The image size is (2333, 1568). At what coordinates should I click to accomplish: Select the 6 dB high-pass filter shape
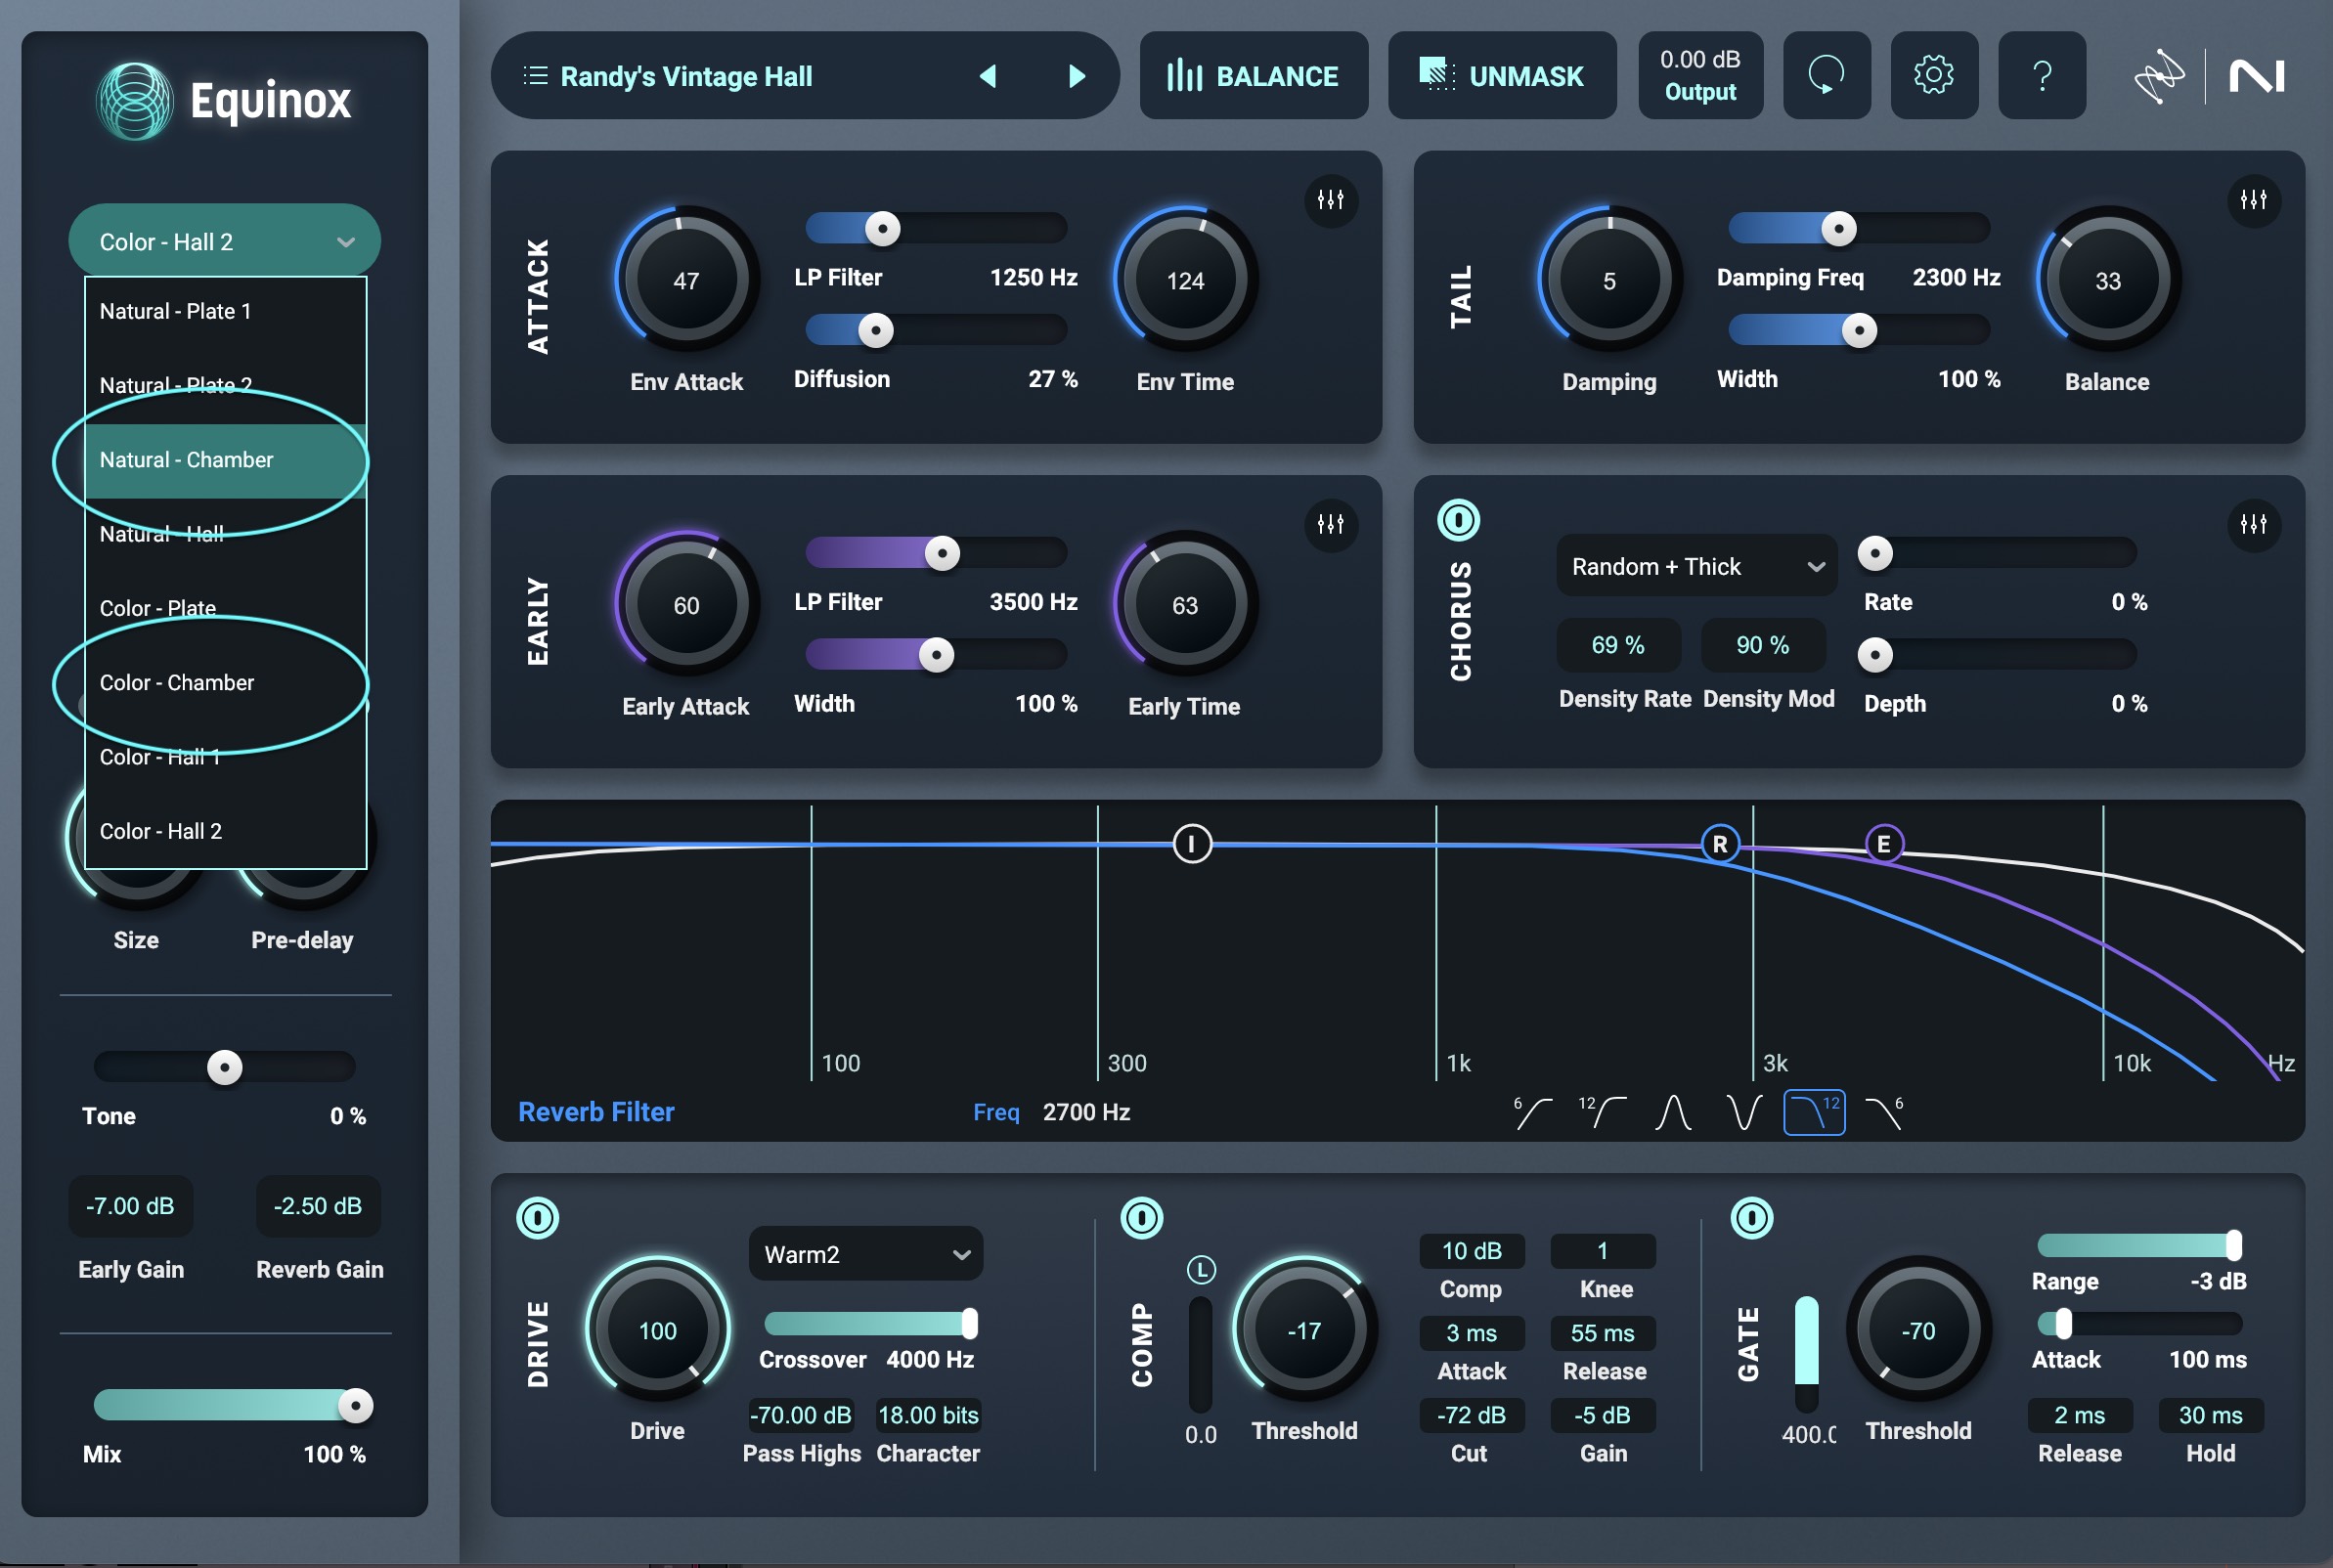click(x=1533, y=1112)
